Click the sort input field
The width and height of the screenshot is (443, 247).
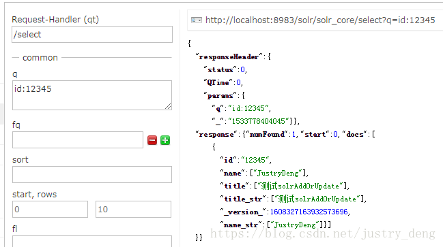click(92, 174)
